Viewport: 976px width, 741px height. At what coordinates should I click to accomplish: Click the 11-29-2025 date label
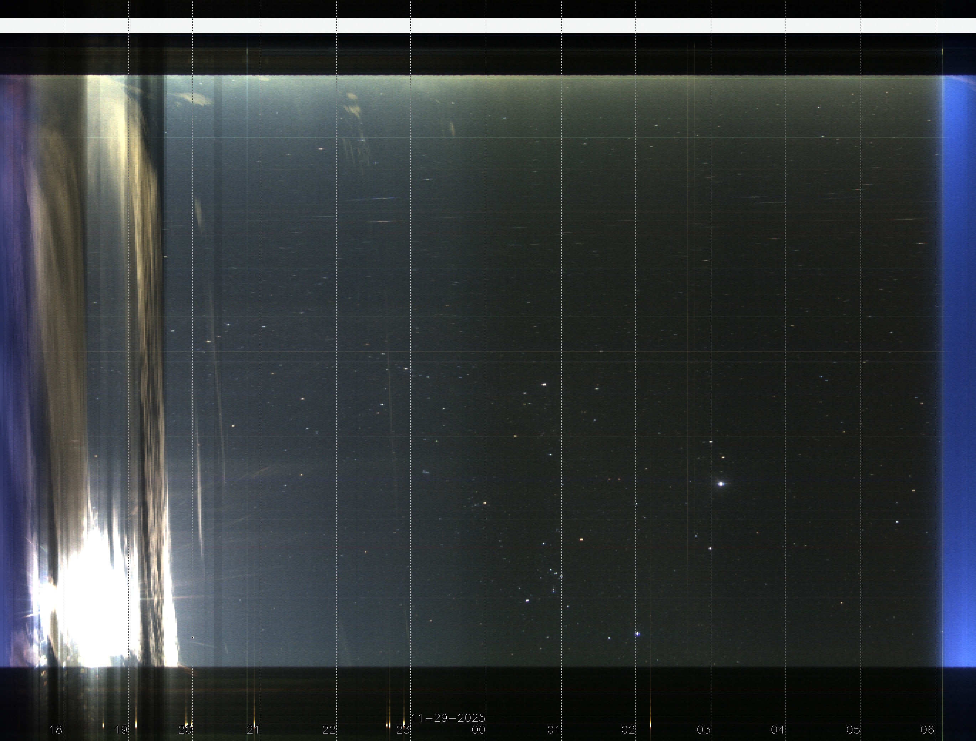(x=448, y=718)
